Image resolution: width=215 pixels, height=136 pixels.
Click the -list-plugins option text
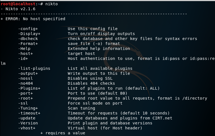34,68
